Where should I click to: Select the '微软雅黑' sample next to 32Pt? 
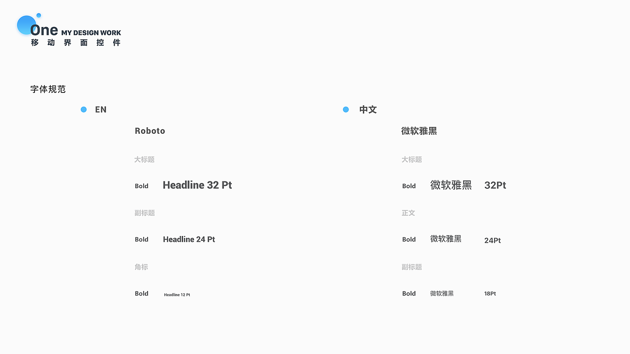[451, 185]
